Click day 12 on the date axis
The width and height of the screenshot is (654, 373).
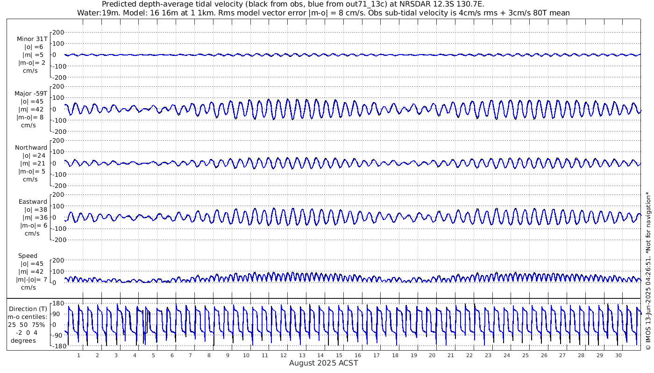coord(284,355)
